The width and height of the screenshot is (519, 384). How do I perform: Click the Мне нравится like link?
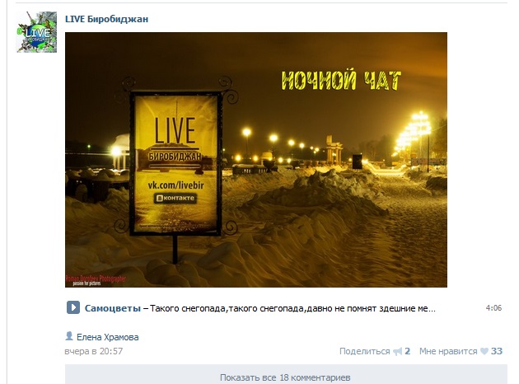pyautogui.click(x=448, y=351)
